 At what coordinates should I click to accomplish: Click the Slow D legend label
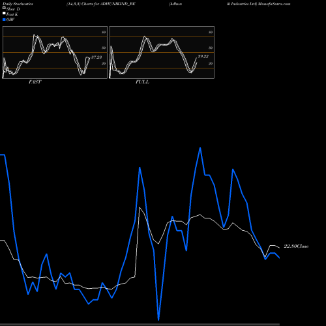13,9
